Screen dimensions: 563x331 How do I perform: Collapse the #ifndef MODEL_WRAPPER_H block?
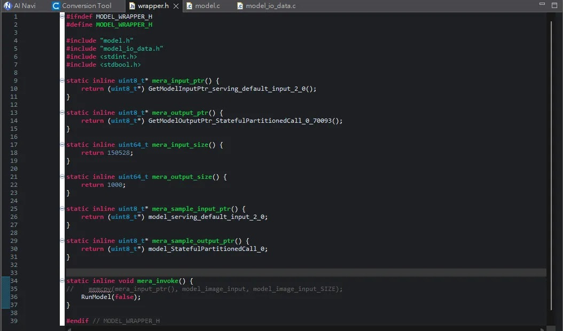[x=62, y=17]
